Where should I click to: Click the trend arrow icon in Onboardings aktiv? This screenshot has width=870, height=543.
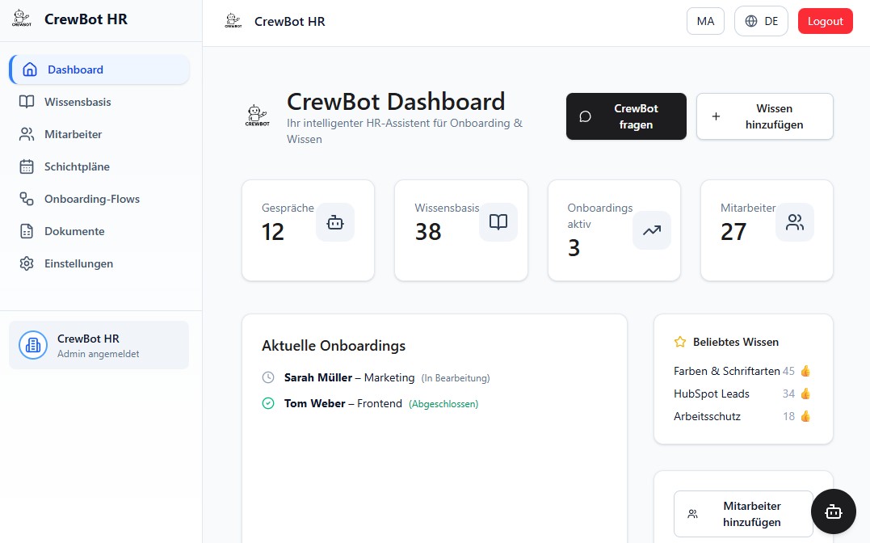pos(651,230)
